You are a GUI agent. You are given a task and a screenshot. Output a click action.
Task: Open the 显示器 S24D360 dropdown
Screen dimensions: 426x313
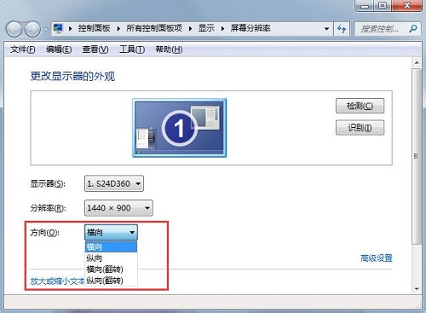(x=114, y=183)
